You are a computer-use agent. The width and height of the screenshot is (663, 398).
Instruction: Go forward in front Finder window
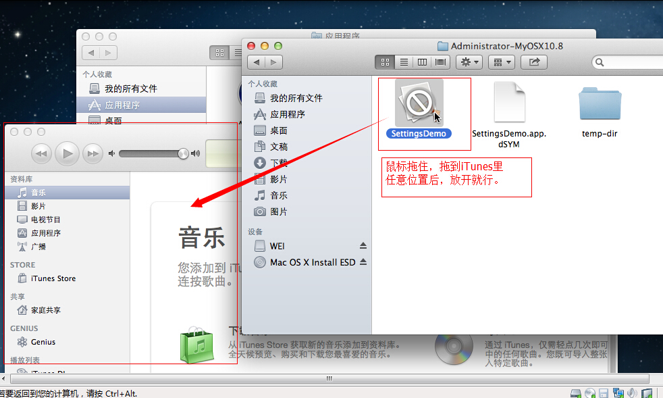point(273,62)
